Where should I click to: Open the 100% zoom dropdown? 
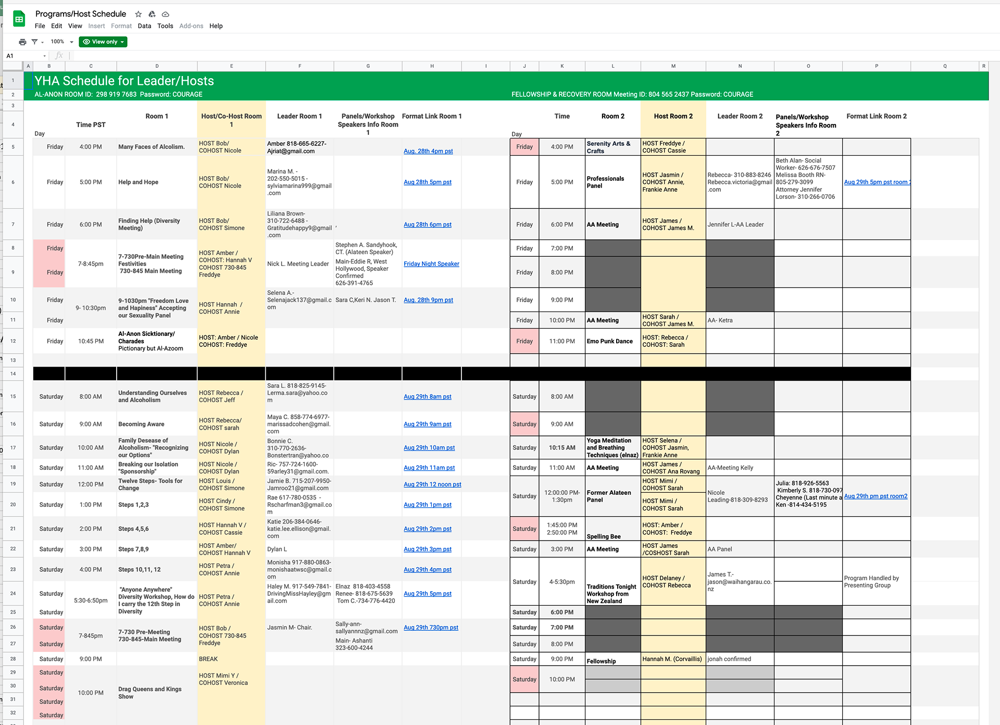[x=61, y=42]
